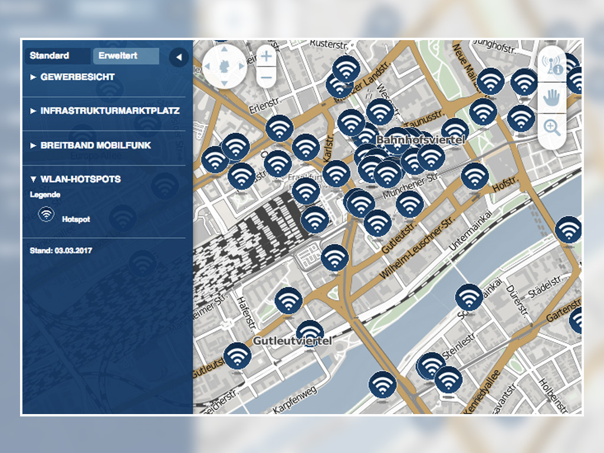The image size is (604, 453).
Task: Click the hotspot marker next to Karpfenweg
Action: 382,385
